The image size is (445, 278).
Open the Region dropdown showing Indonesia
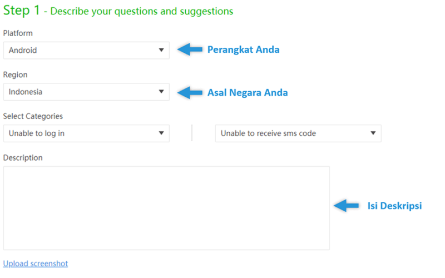[86, 92]
